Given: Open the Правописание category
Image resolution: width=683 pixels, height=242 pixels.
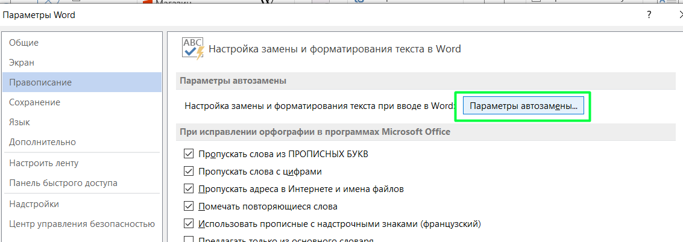Looking at the screenshot, I should pos(82,82).
